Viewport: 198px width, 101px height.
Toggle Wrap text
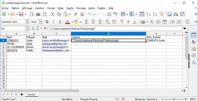[108, 22]
